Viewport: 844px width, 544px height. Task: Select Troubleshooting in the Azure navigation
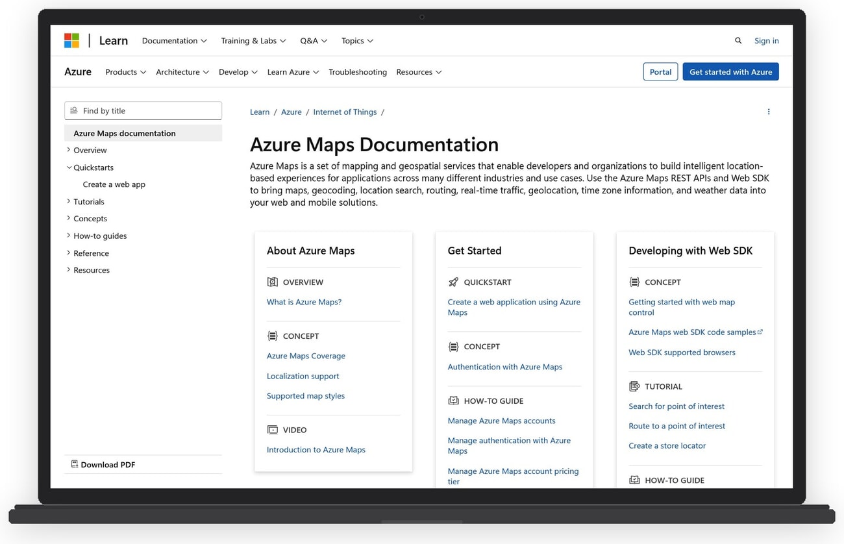click(358, 71)
